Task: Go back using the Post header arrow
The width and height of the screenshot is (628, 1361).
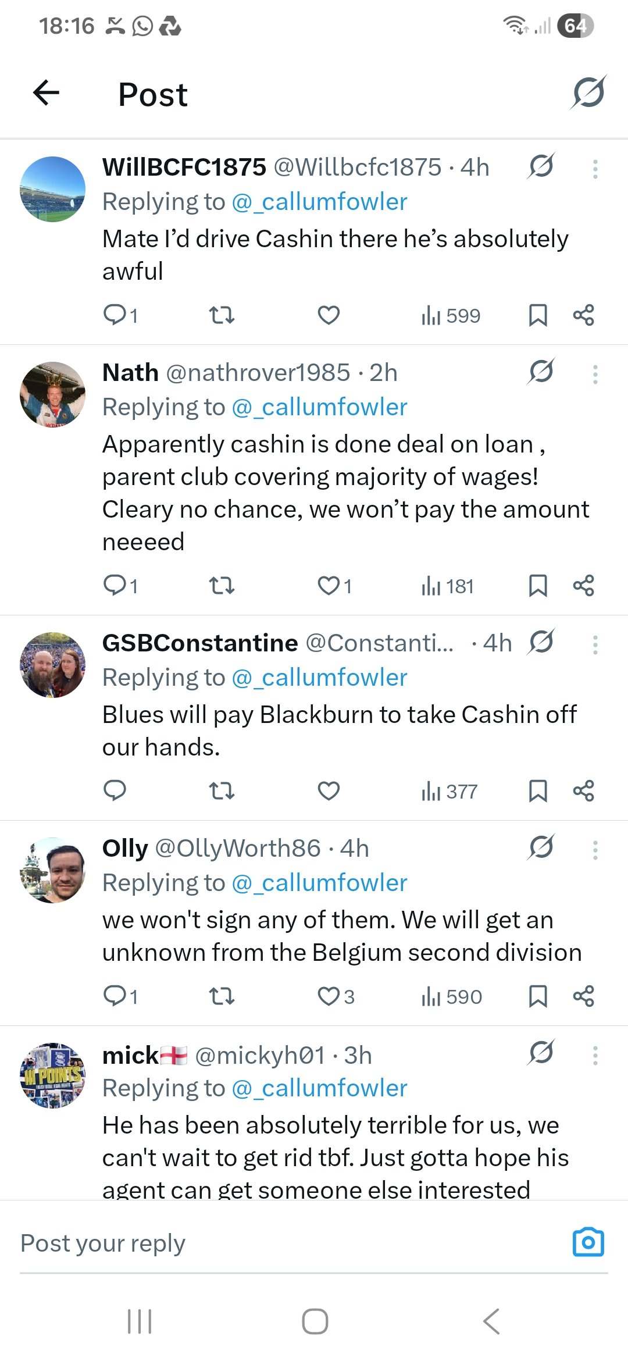Action: [x=47, y=93]
